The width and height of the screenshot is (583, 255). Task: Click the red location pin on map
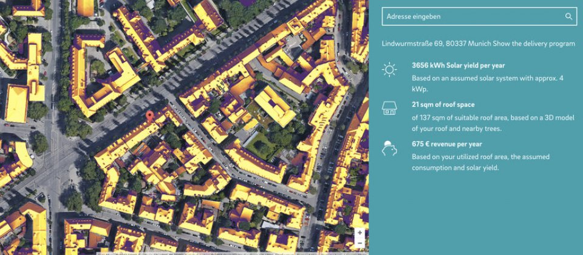coord(149,117)
